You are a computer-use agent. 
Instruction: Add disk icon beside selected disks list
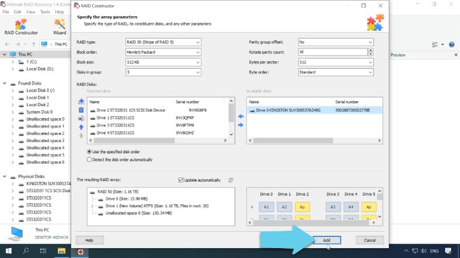(81, 101)
